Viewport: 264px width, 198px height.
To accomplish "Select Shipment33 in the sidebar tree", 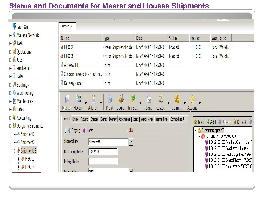I will click(x=28, y=150).
